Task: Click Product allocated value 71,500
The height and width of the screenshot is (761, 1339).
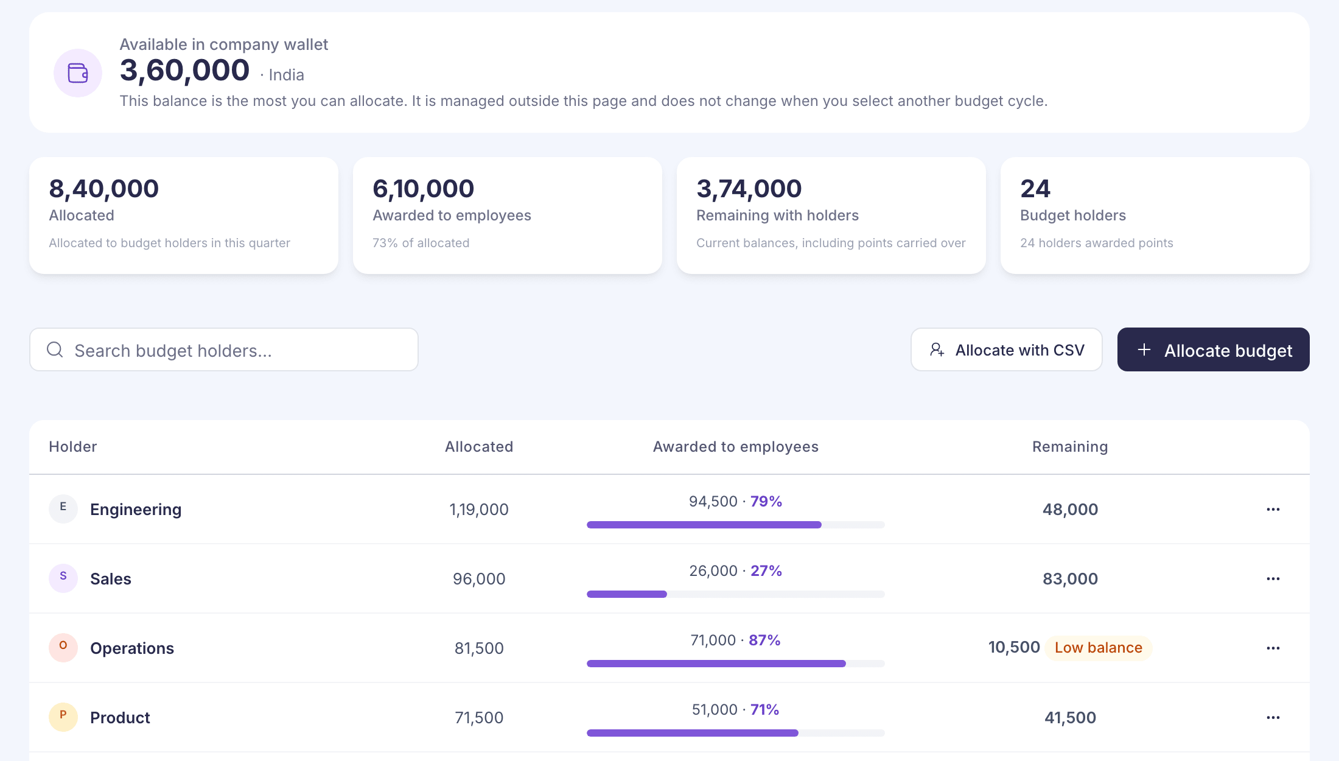Action: coord(479,718)
